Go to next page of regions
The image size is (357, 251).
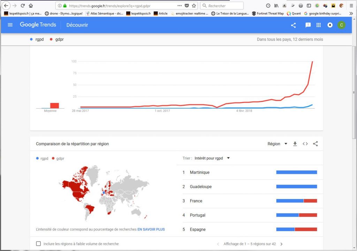click(281, 244)
